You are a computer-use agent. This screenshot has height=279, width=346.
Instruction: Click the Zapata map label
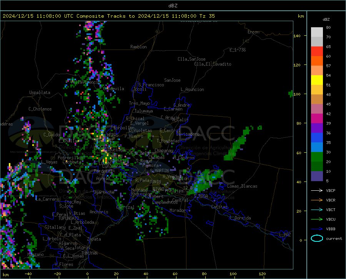94,239
